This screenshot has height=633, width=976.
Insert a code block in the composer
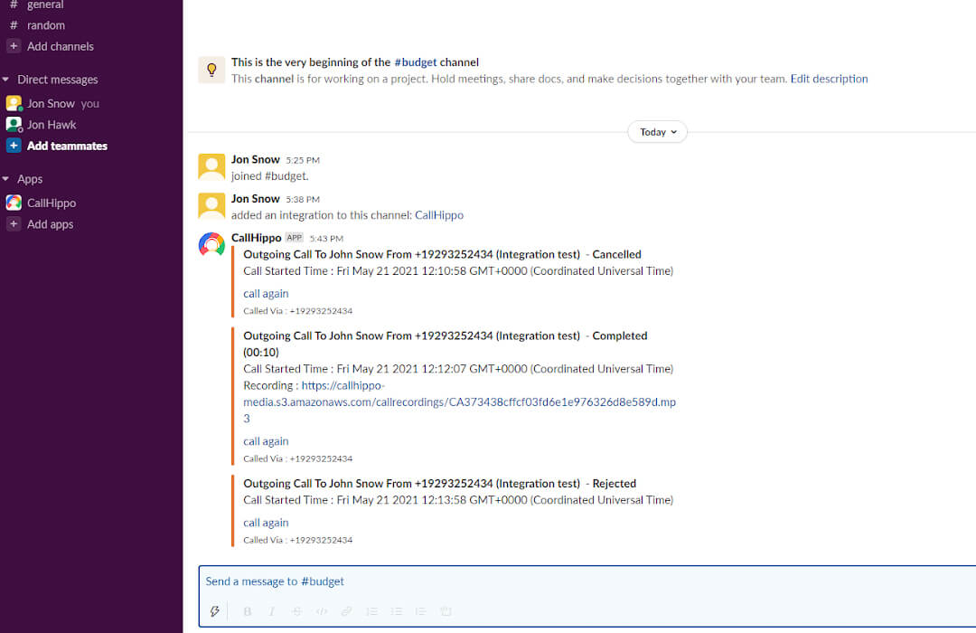coord(446,611)
